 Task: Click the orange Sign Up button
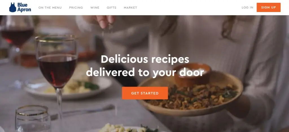(x=269, y=7)
